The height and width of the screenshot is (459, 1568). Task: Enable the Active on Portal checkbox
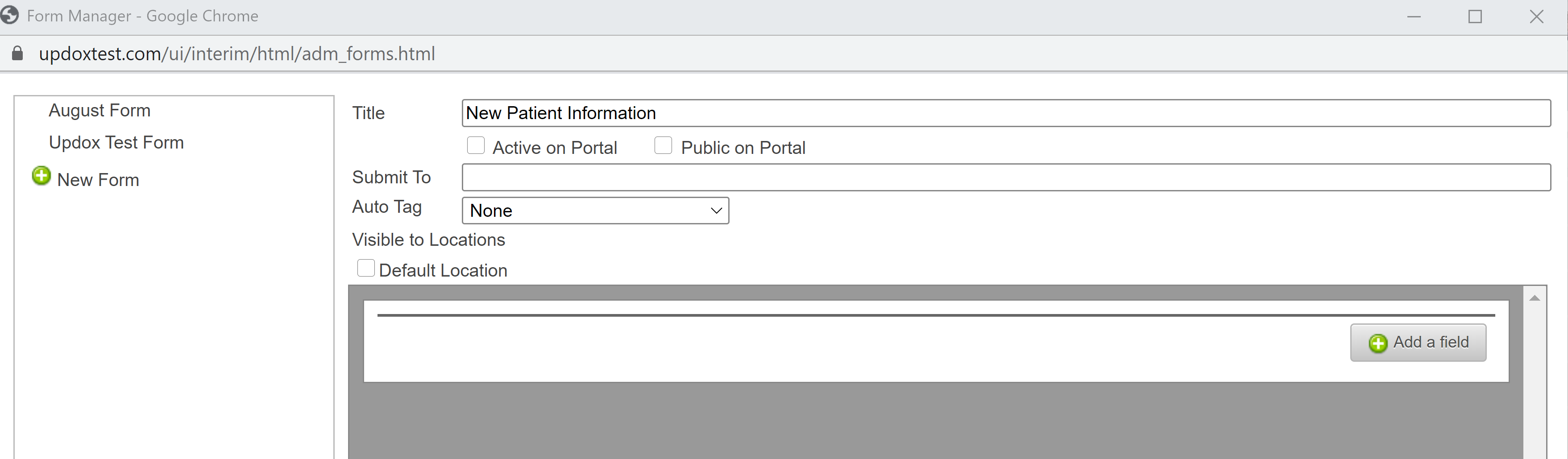coord(475,145)
